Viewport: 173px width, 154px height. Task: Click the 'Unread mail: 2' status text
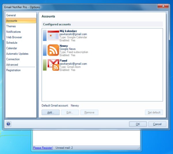64,148
